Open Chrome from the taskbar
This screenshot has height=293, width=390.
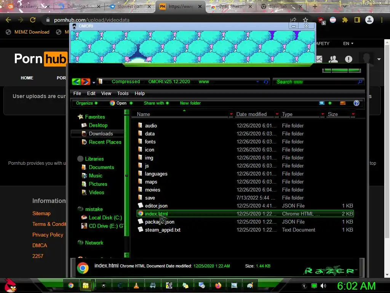coord(71,285)
